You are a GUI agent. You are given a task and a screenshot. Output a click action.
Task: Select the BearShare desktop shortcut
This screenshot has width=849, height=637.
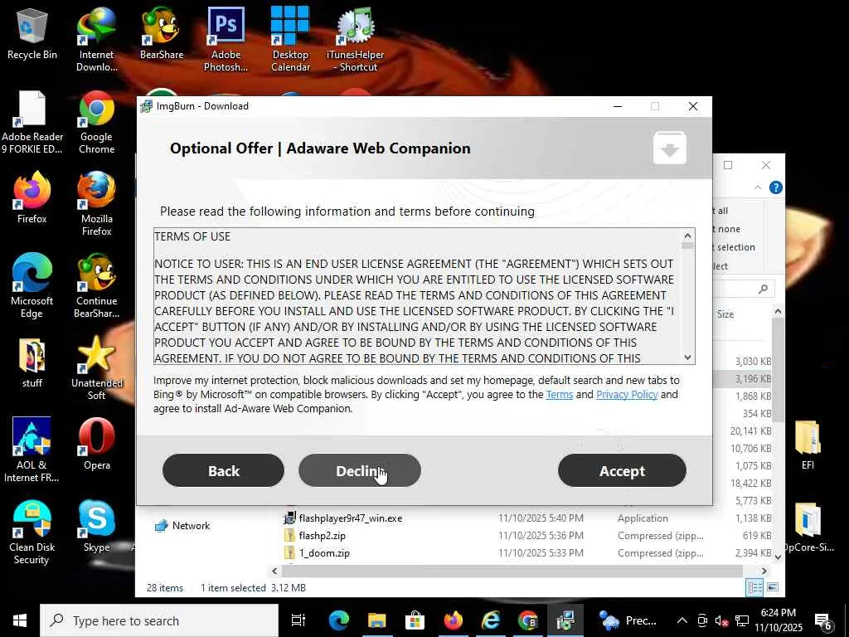pyautogui.click(x=162, y=33)
